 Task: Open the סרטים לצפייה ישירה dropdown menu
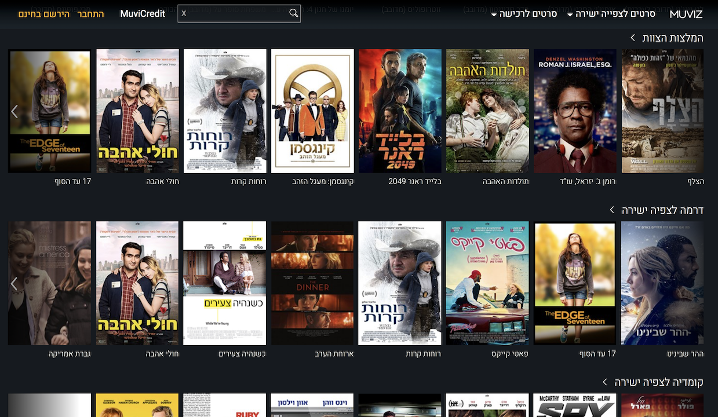(611, 13)
